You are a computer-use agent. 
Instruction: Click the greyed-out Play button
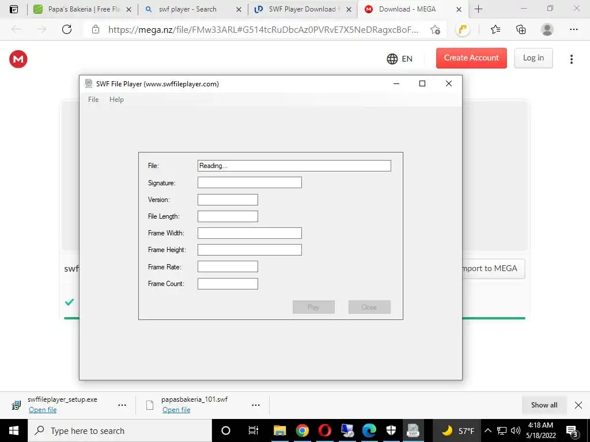(x=313, y=307)
